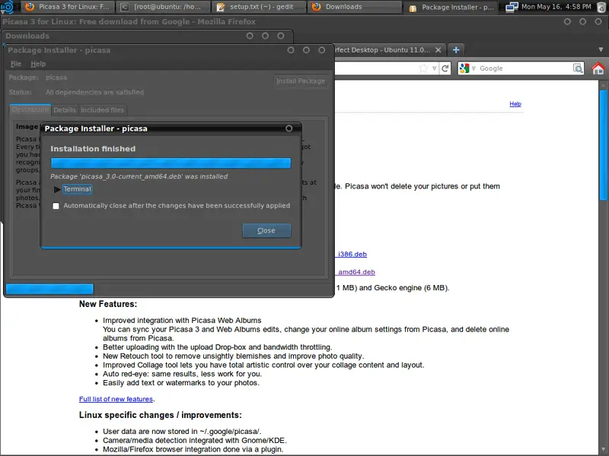Switch to Downloads taskbar entry

[x=354, y=7]
